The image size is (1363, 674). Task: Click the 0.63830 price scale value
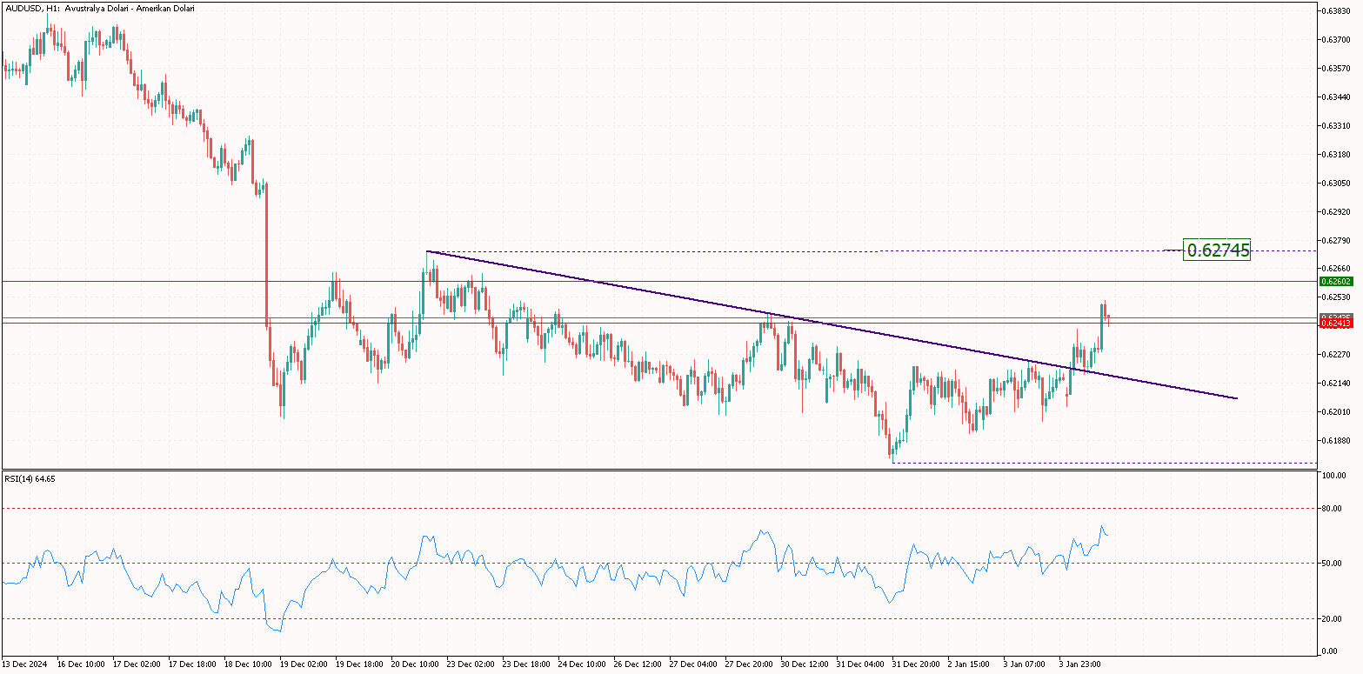[1336, 11]
